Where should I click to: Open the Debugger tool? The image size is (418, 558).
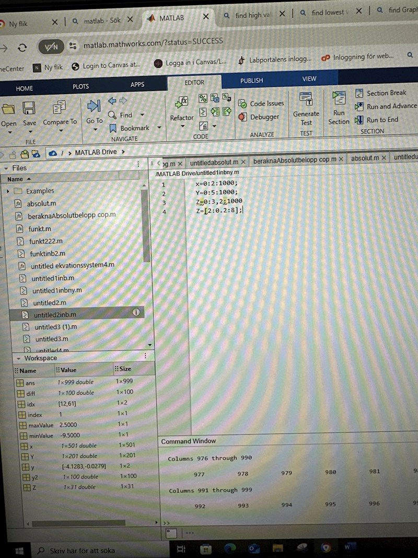259,117
